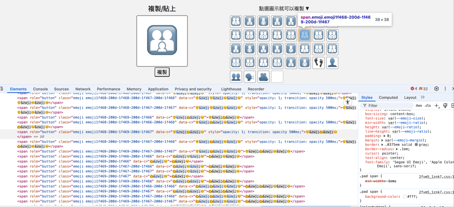Select span with class emoji1f468-200d-1f469-200d-1f466

pos(135,117)
